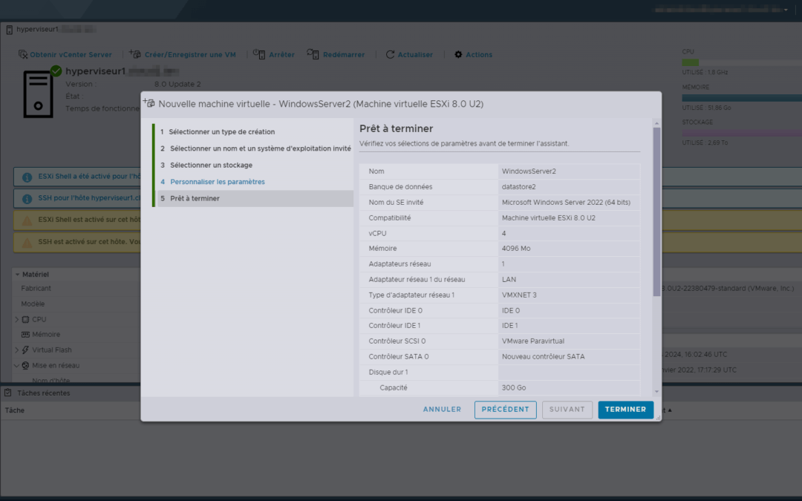The width and height of the screenshot is (802, 501).
Task: Click ANNULER to cancel the wizard
Action: click(x=442, y=410)
